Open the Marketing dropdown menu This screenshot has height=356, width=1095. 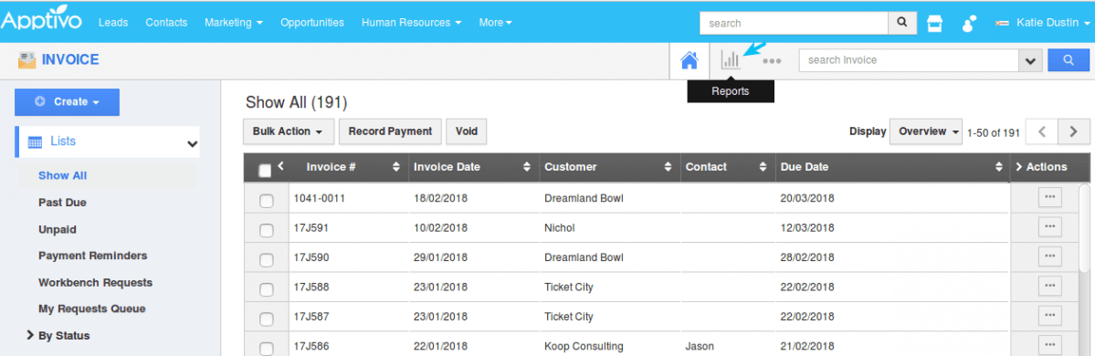pyautogui.click(x=233, y=22)
